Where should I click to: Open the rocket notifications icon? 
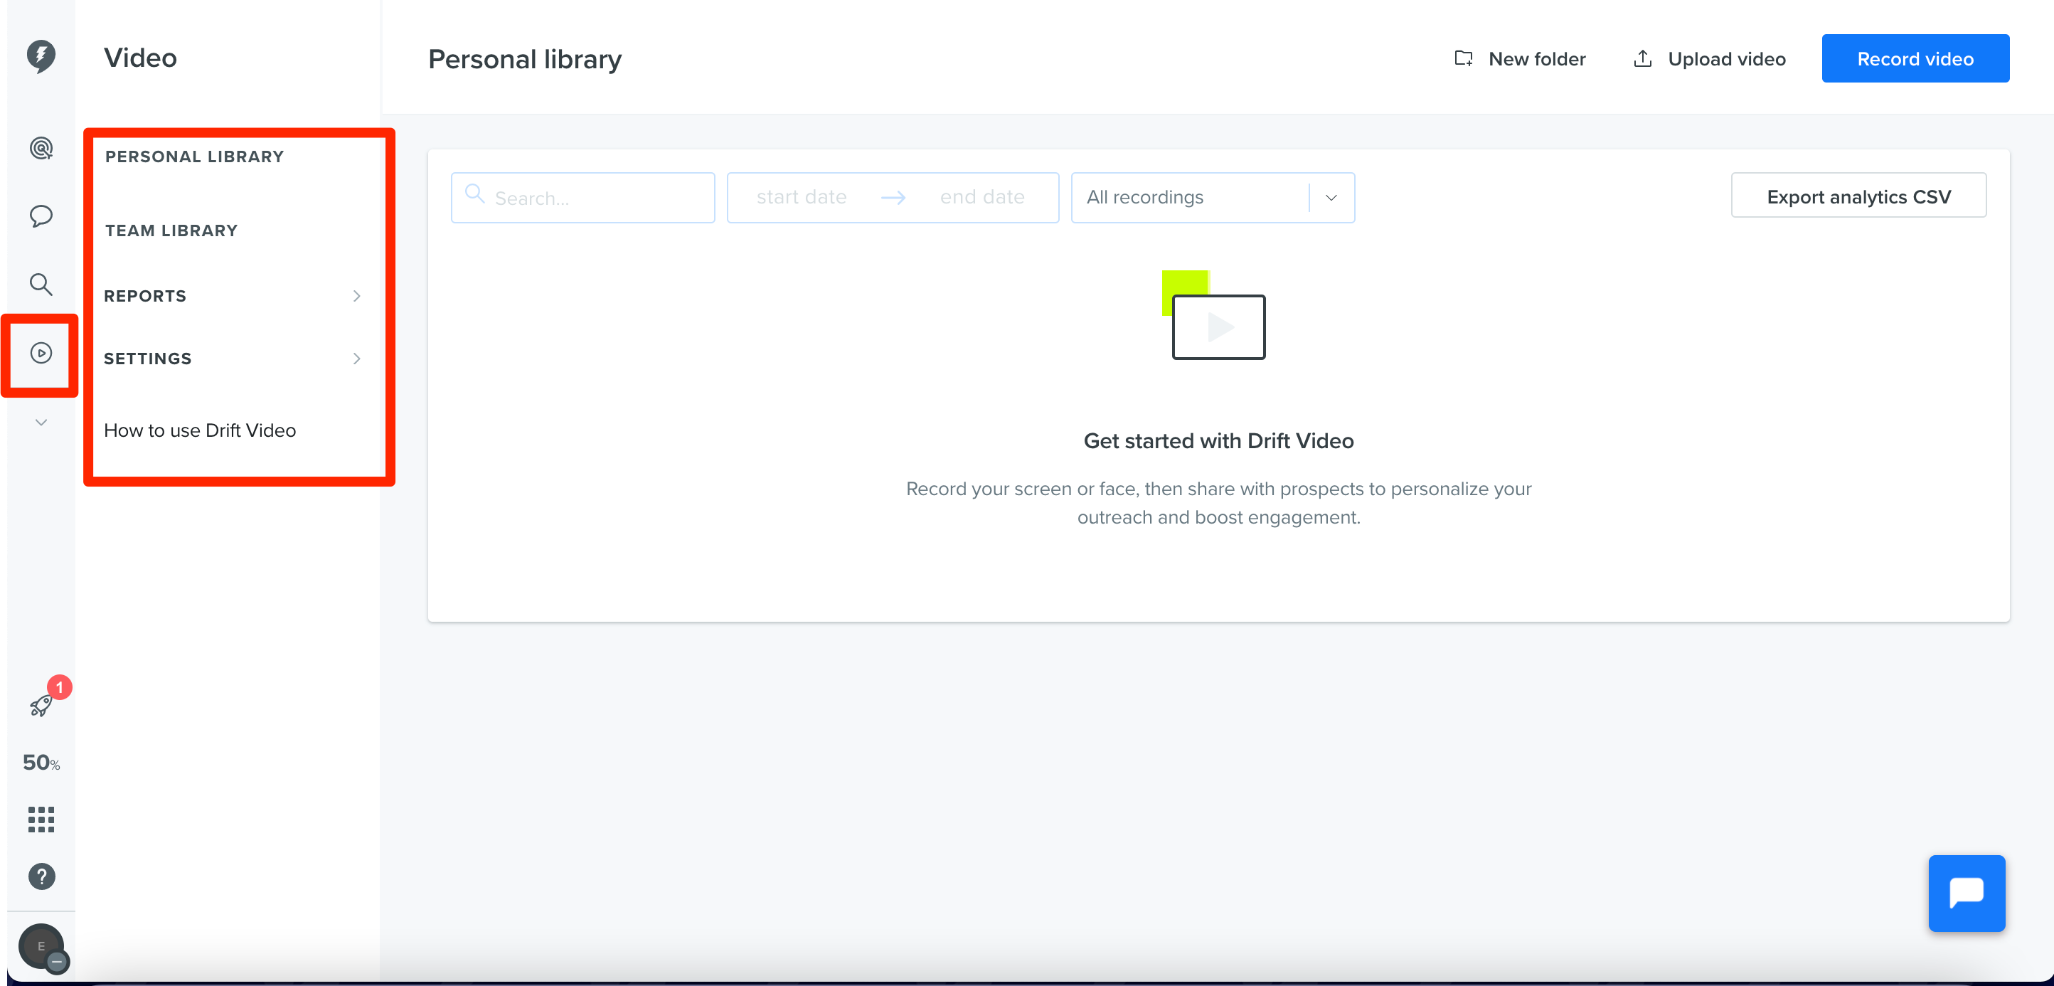pos(41,705)
